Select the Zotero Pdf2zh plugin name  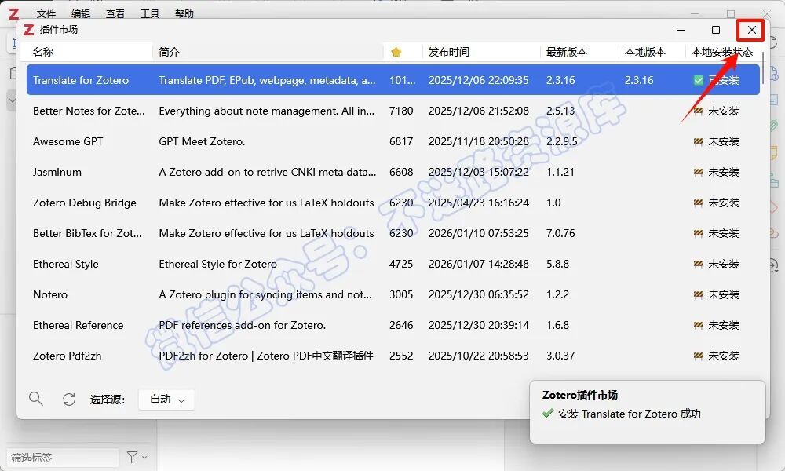click(67, 356)
